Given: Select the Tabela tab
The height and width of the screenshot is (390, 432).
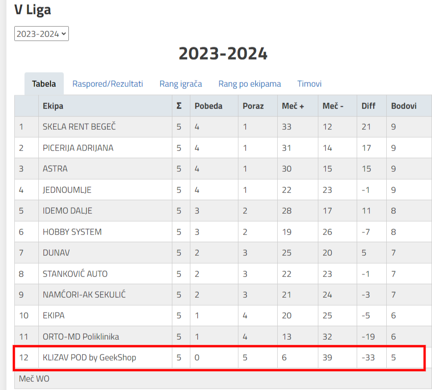Looking at the screenshot, I should tap(44, 84).
